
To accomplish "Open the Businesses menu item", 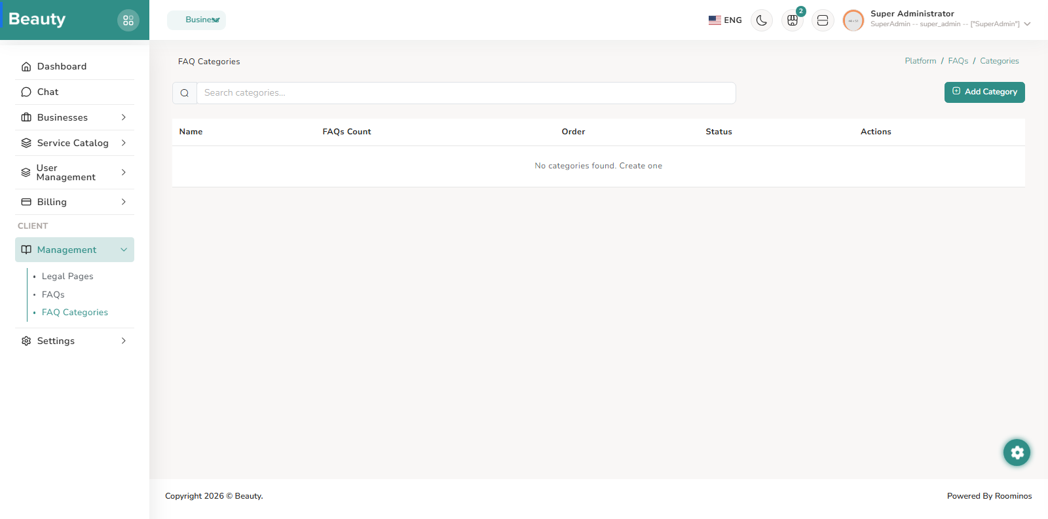I will [x=75, y=117].
